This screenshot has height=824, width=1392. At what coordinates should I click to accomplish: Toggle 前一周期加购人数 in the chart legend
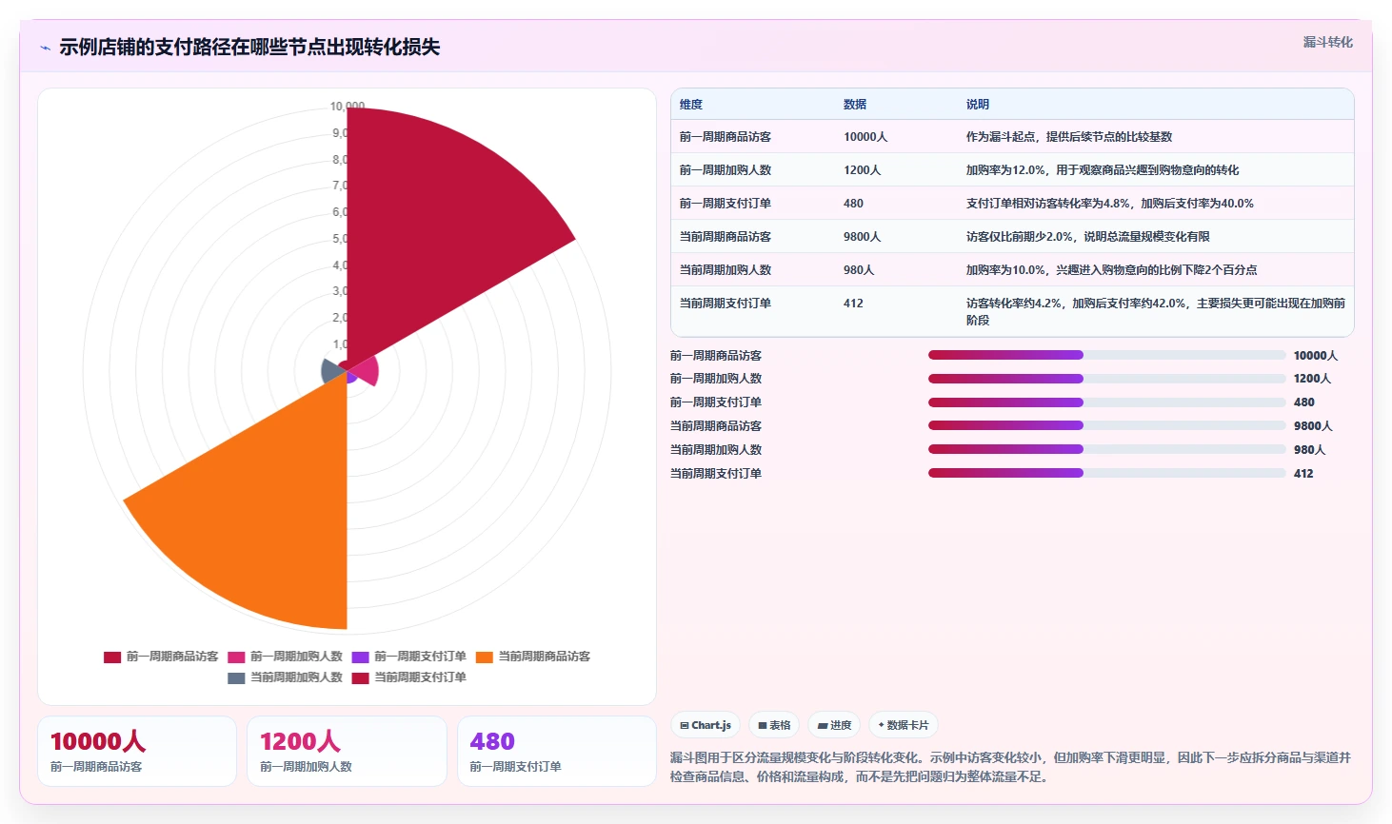(285, 657)
